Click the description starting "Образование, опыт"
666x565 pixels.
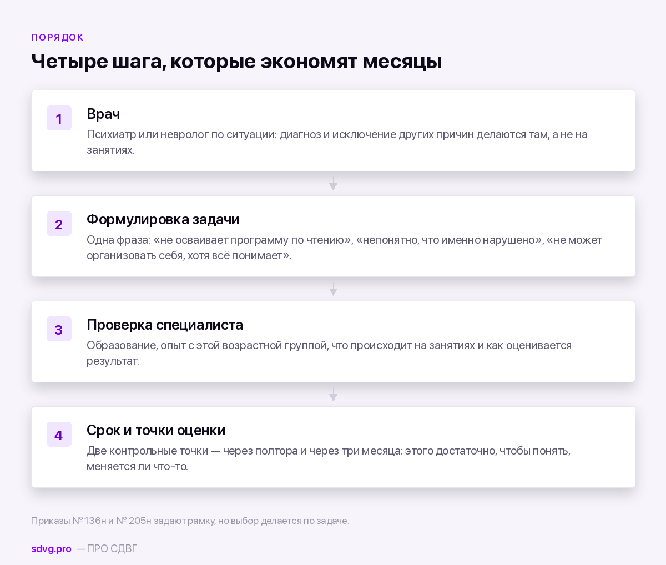(x=329, y=353)
